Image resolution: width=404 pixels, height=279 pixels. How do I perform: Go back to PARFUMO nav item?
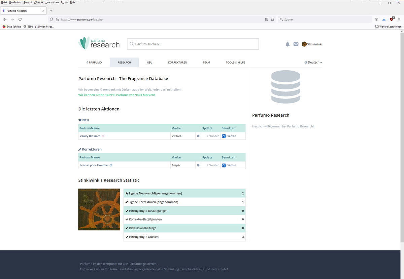pos(94,63)
